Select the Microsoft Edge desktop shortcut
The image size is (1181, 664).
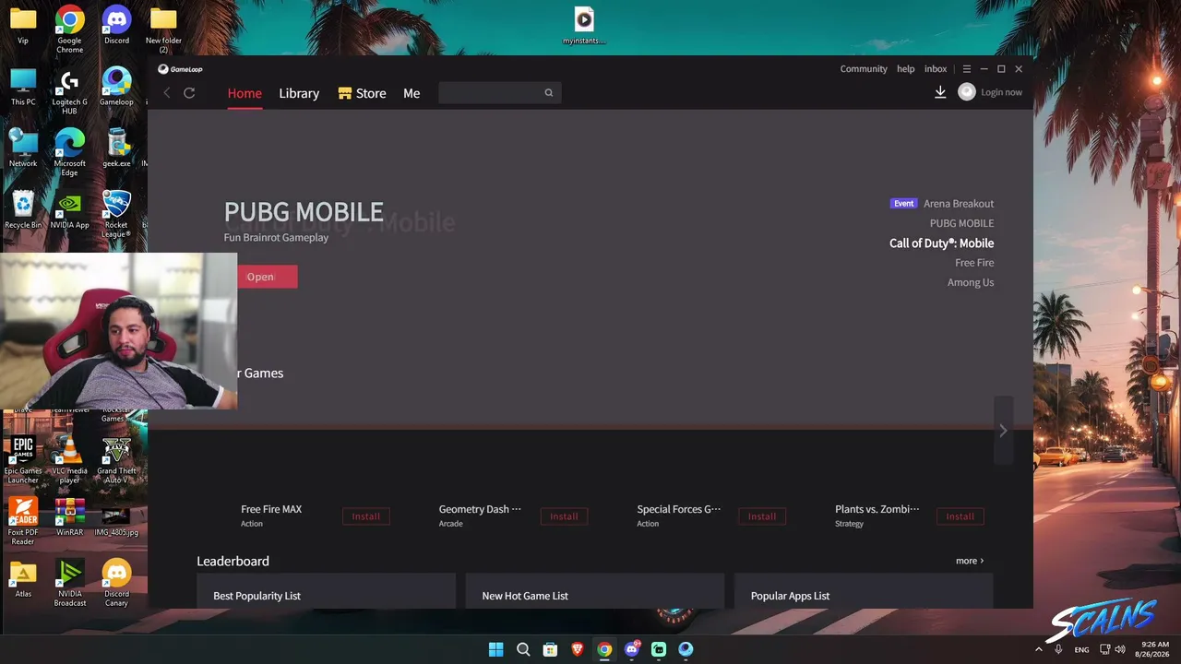[x=69, y=153]
